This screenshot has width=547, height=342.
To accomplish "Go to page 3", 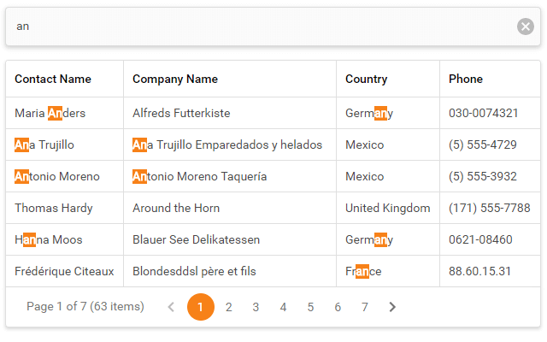I will pos(256,307).
